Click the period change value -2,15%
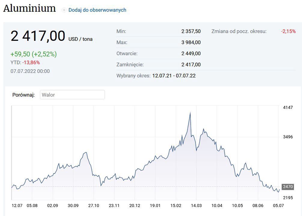The width and height of the screenshot is (302, 216). coord(288,31)
